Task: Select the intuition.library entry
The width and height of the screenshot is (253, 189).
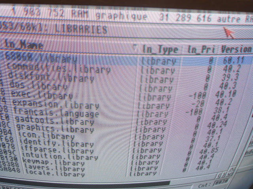Action: pos(60,156)
